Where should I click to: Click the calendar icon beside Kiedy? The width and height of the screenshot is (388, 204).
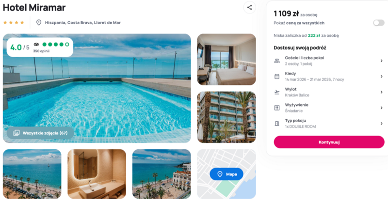point(277,77)
